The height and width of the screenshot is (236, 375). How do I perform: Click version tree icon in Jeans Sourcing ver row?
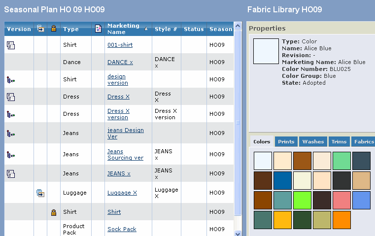pos(11,155)
